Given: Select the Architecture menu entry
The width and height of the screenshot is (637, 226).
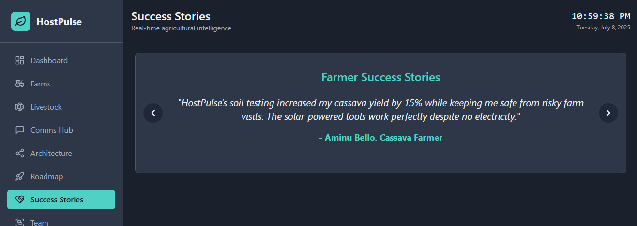Looking at the screenshot, I should pyautogui.click(x=51, y=153).
